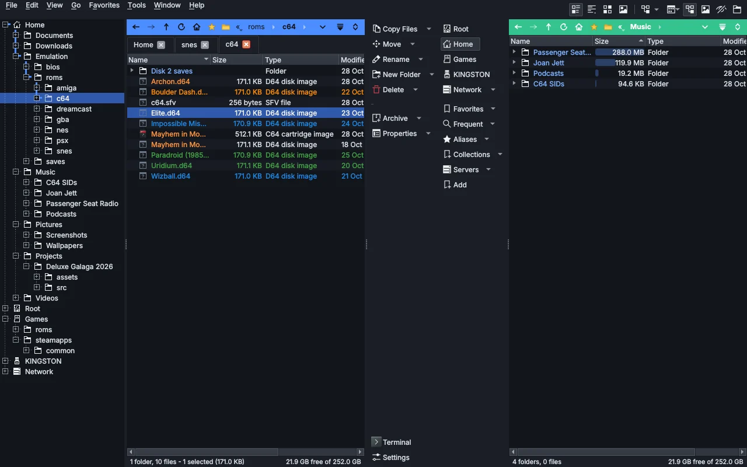Click the Games drive icon in the middle panel
This screenshot has height=467, width=747.
pyautogui.click(x=447, y=59)
